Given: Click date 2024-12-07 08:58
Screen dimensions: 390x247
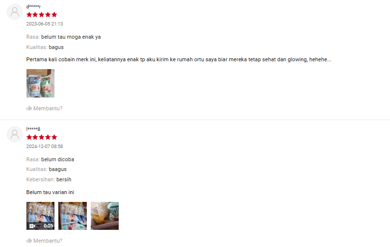Looking at the screenshot, I should 45,147.
